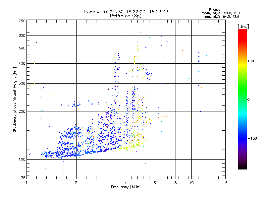
Task: Click the 'mean, sd,O: -94.0, 19.4' line
Action: [221, 13]
